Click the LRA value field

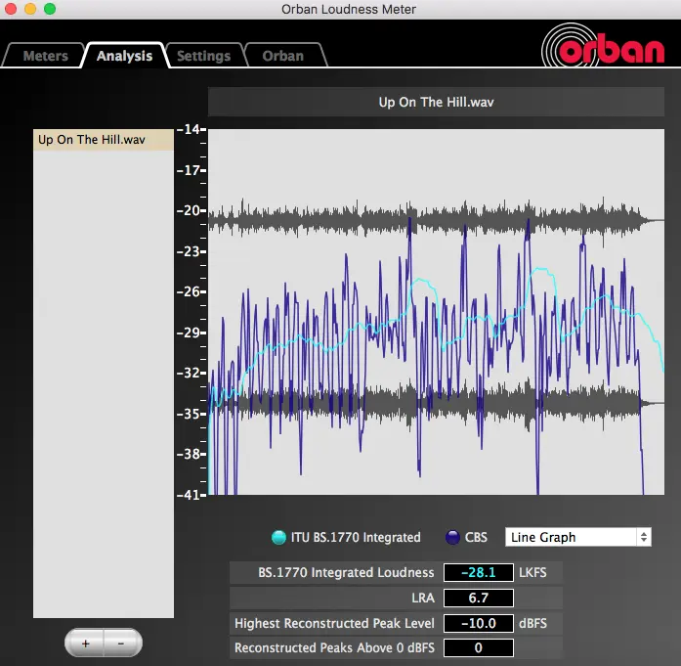478,599
